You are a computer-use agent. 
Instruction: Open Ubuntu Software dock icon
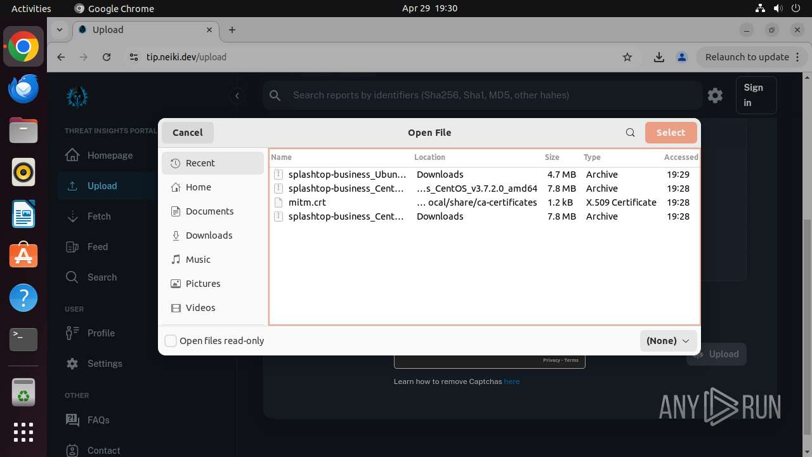(23, 256)
